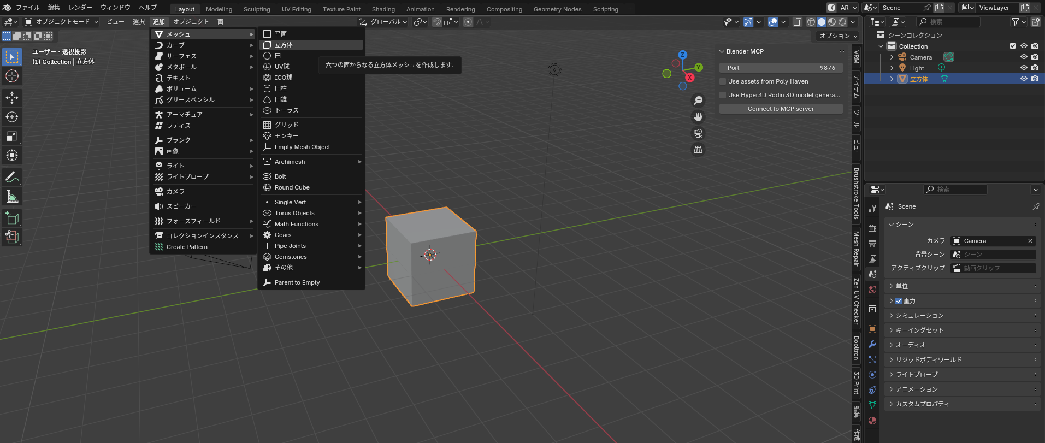
Task: Choose UV球 from mesh submenu
Action: (311, 67)
